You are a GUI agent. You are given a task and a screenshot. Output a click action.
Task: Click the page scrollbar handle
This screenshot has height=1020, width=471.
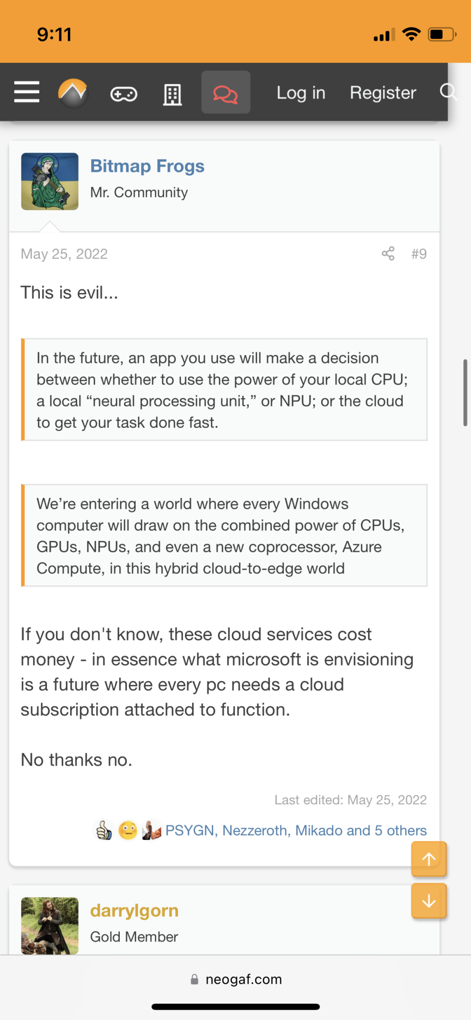click(x=465, y=393)
